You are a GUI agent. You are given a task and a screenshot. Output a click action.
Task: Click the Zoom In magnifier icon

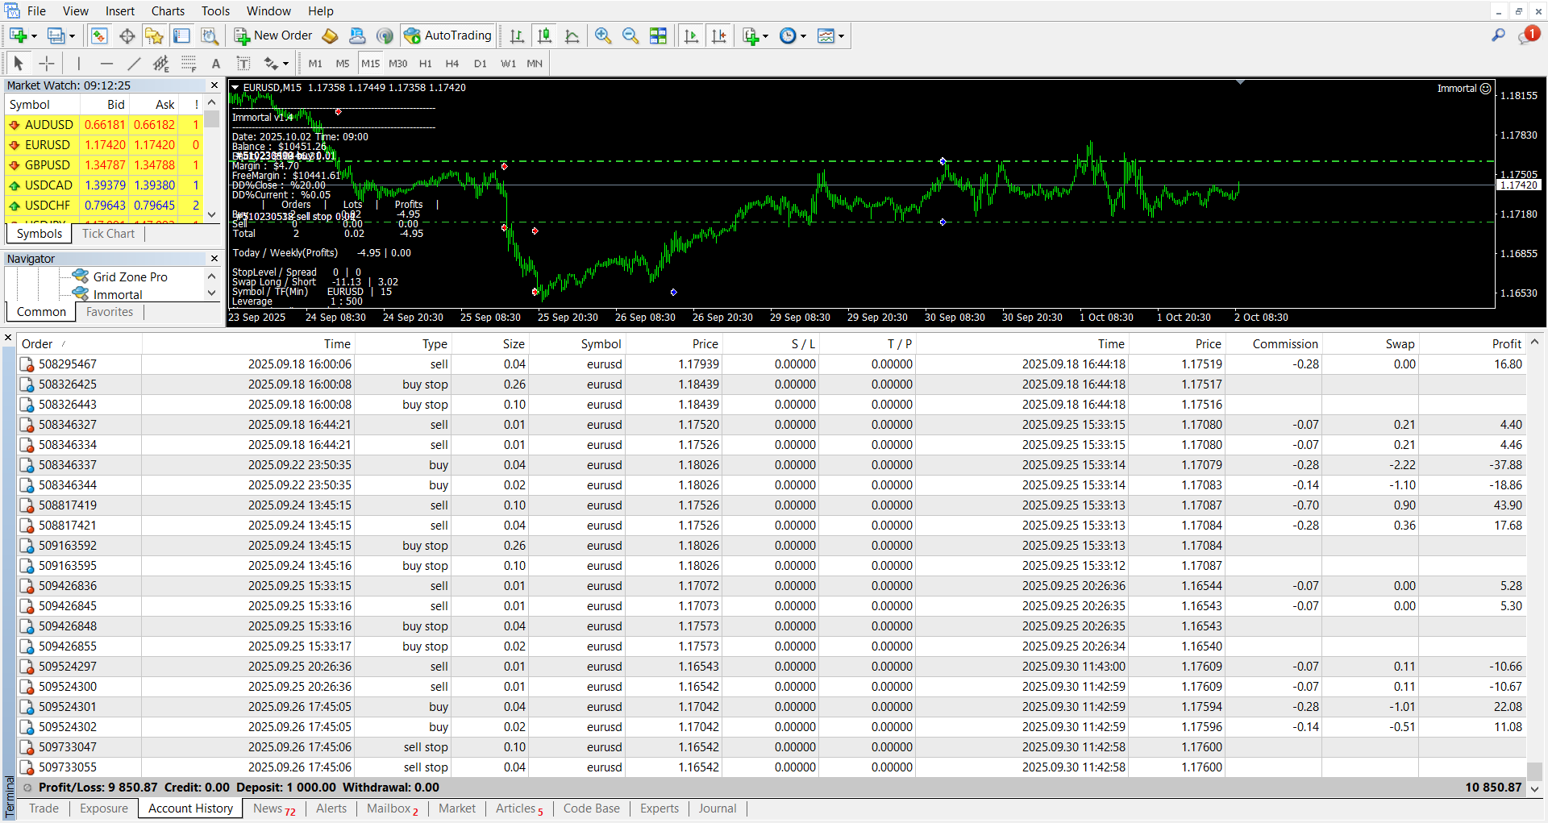coord(602,35)
